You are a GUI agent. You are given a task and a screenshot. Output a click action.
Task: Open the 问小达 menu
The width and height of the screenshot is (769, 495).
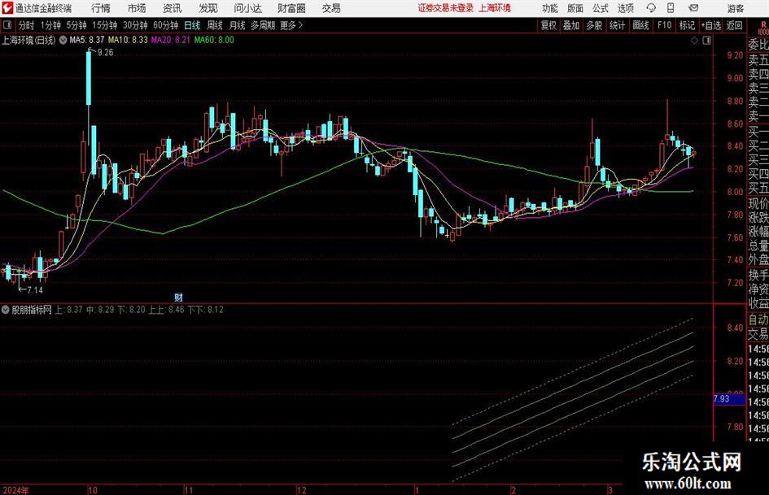click(x=247, y=8)
